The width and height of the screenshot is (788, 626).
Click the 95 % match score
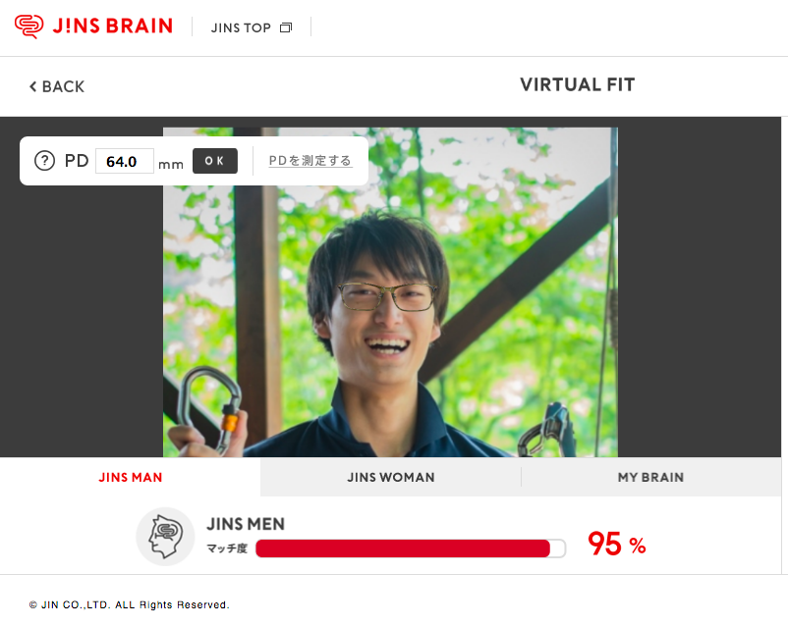click(x=617, y=544)
